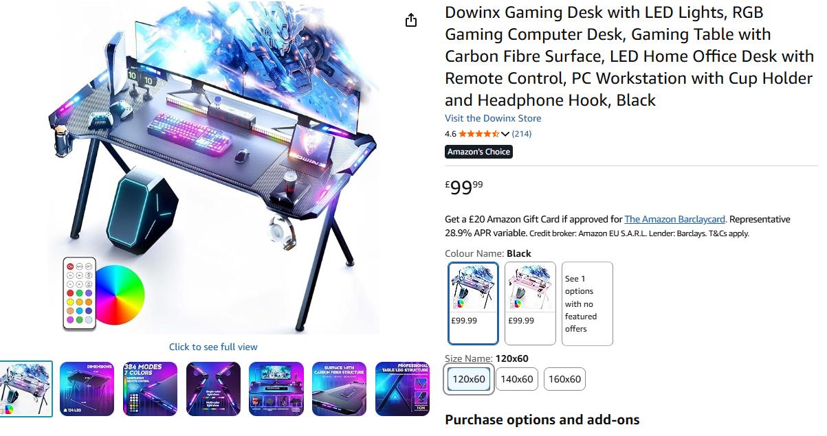Viewport: 827px width, 436px height.
Task: Click the 4.5 star rating icons
Action: pos(479,134)
